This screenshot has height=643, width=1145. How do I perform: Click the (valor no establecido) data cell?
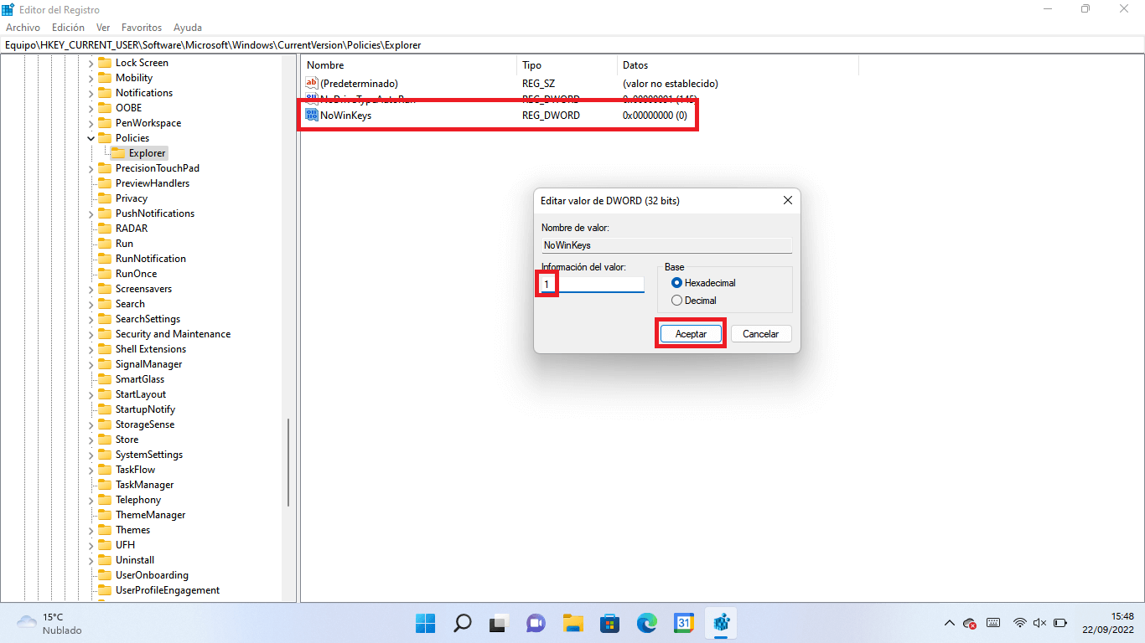click(x=670, y=84)
